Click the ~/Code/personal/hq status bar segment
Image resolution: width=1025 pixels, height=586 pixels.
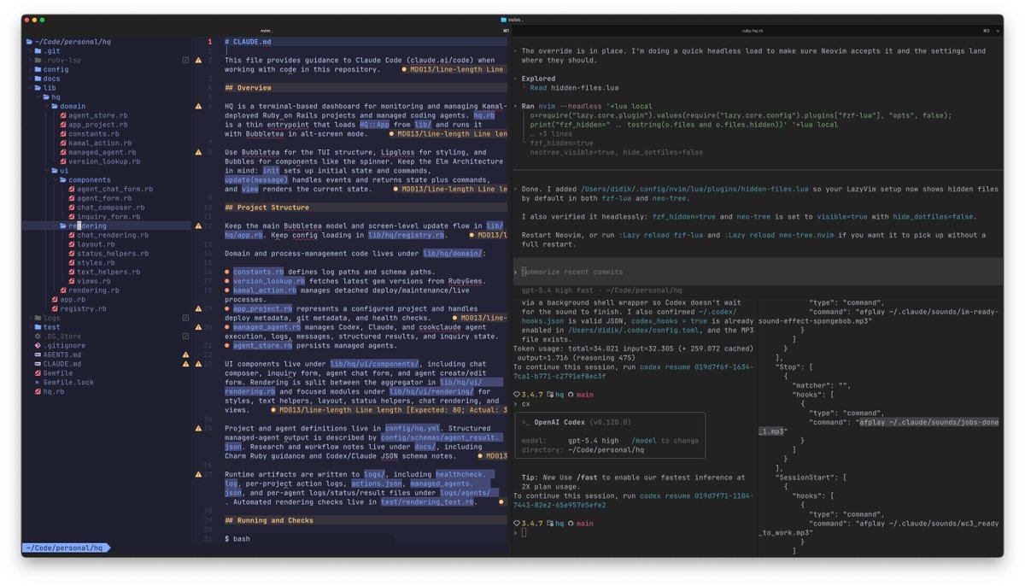click(x=65, y=548)
